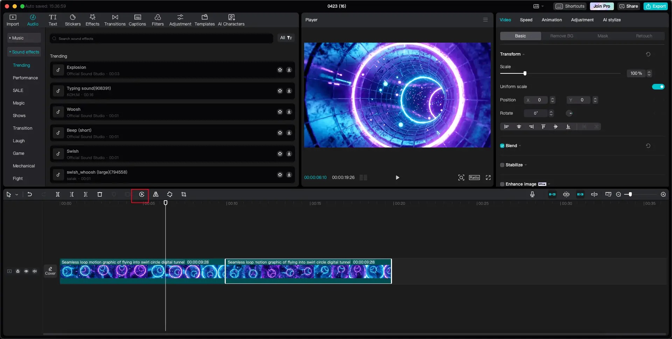Hide the video track with eye icon
This screenshot has height=339, width=672.
coord(26,271)
